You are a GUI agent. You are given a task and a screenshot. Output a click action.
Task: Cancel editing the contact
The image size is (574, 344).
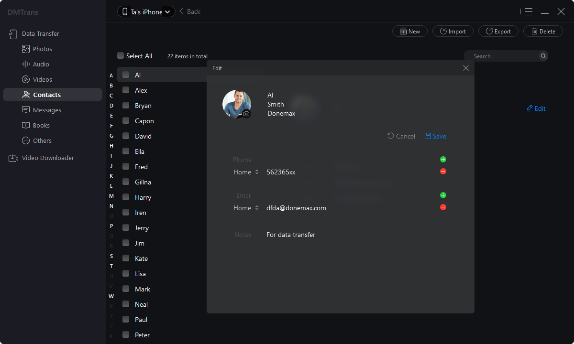[x=401, y=136]
